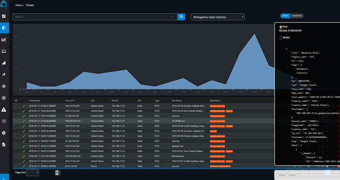Screen dimensions: 340x180
Task: Open the warning triangle alerts sidebar icon
Action: click(4, 110)
